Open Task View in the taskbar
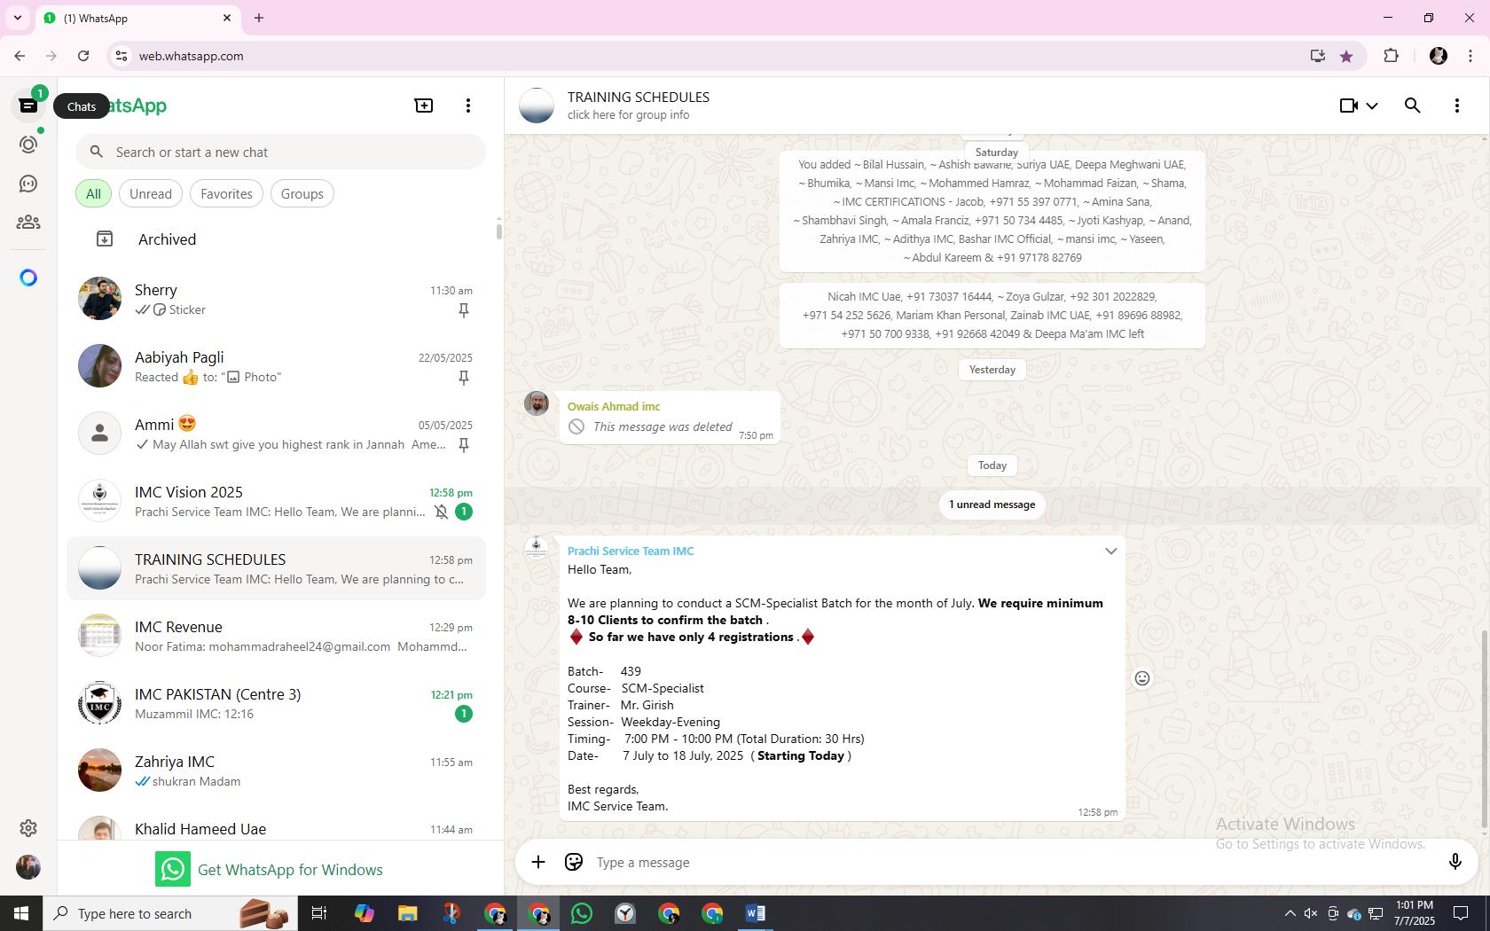This screenshot has height=931, width=1490. point(319,913)
